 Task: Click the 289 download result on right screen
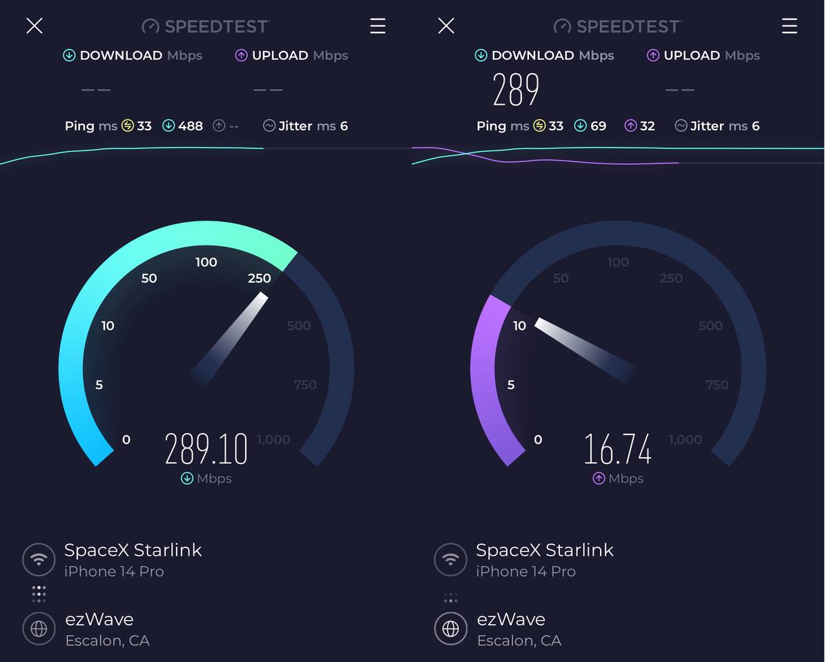[516, 90]
